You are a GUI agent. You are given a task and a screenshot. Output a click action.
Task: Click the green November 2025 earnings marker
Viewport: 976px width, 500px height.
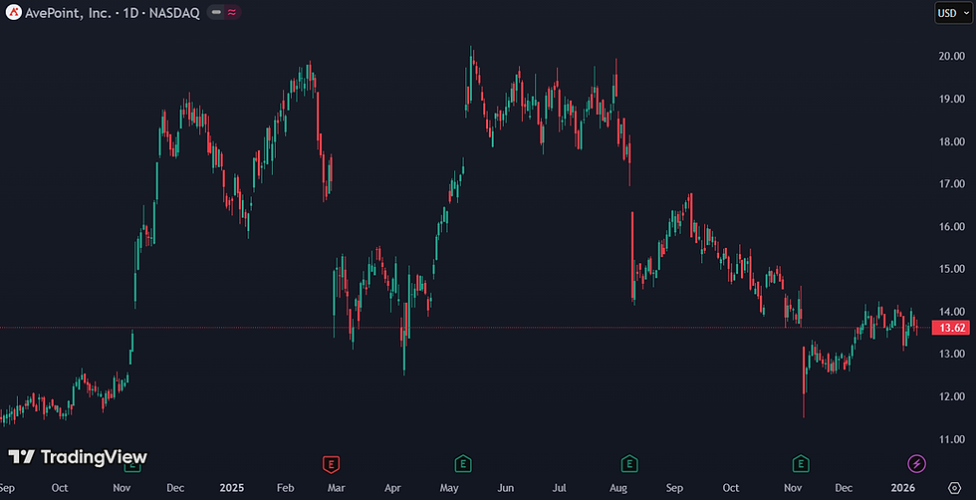click(x=801, y=464)
